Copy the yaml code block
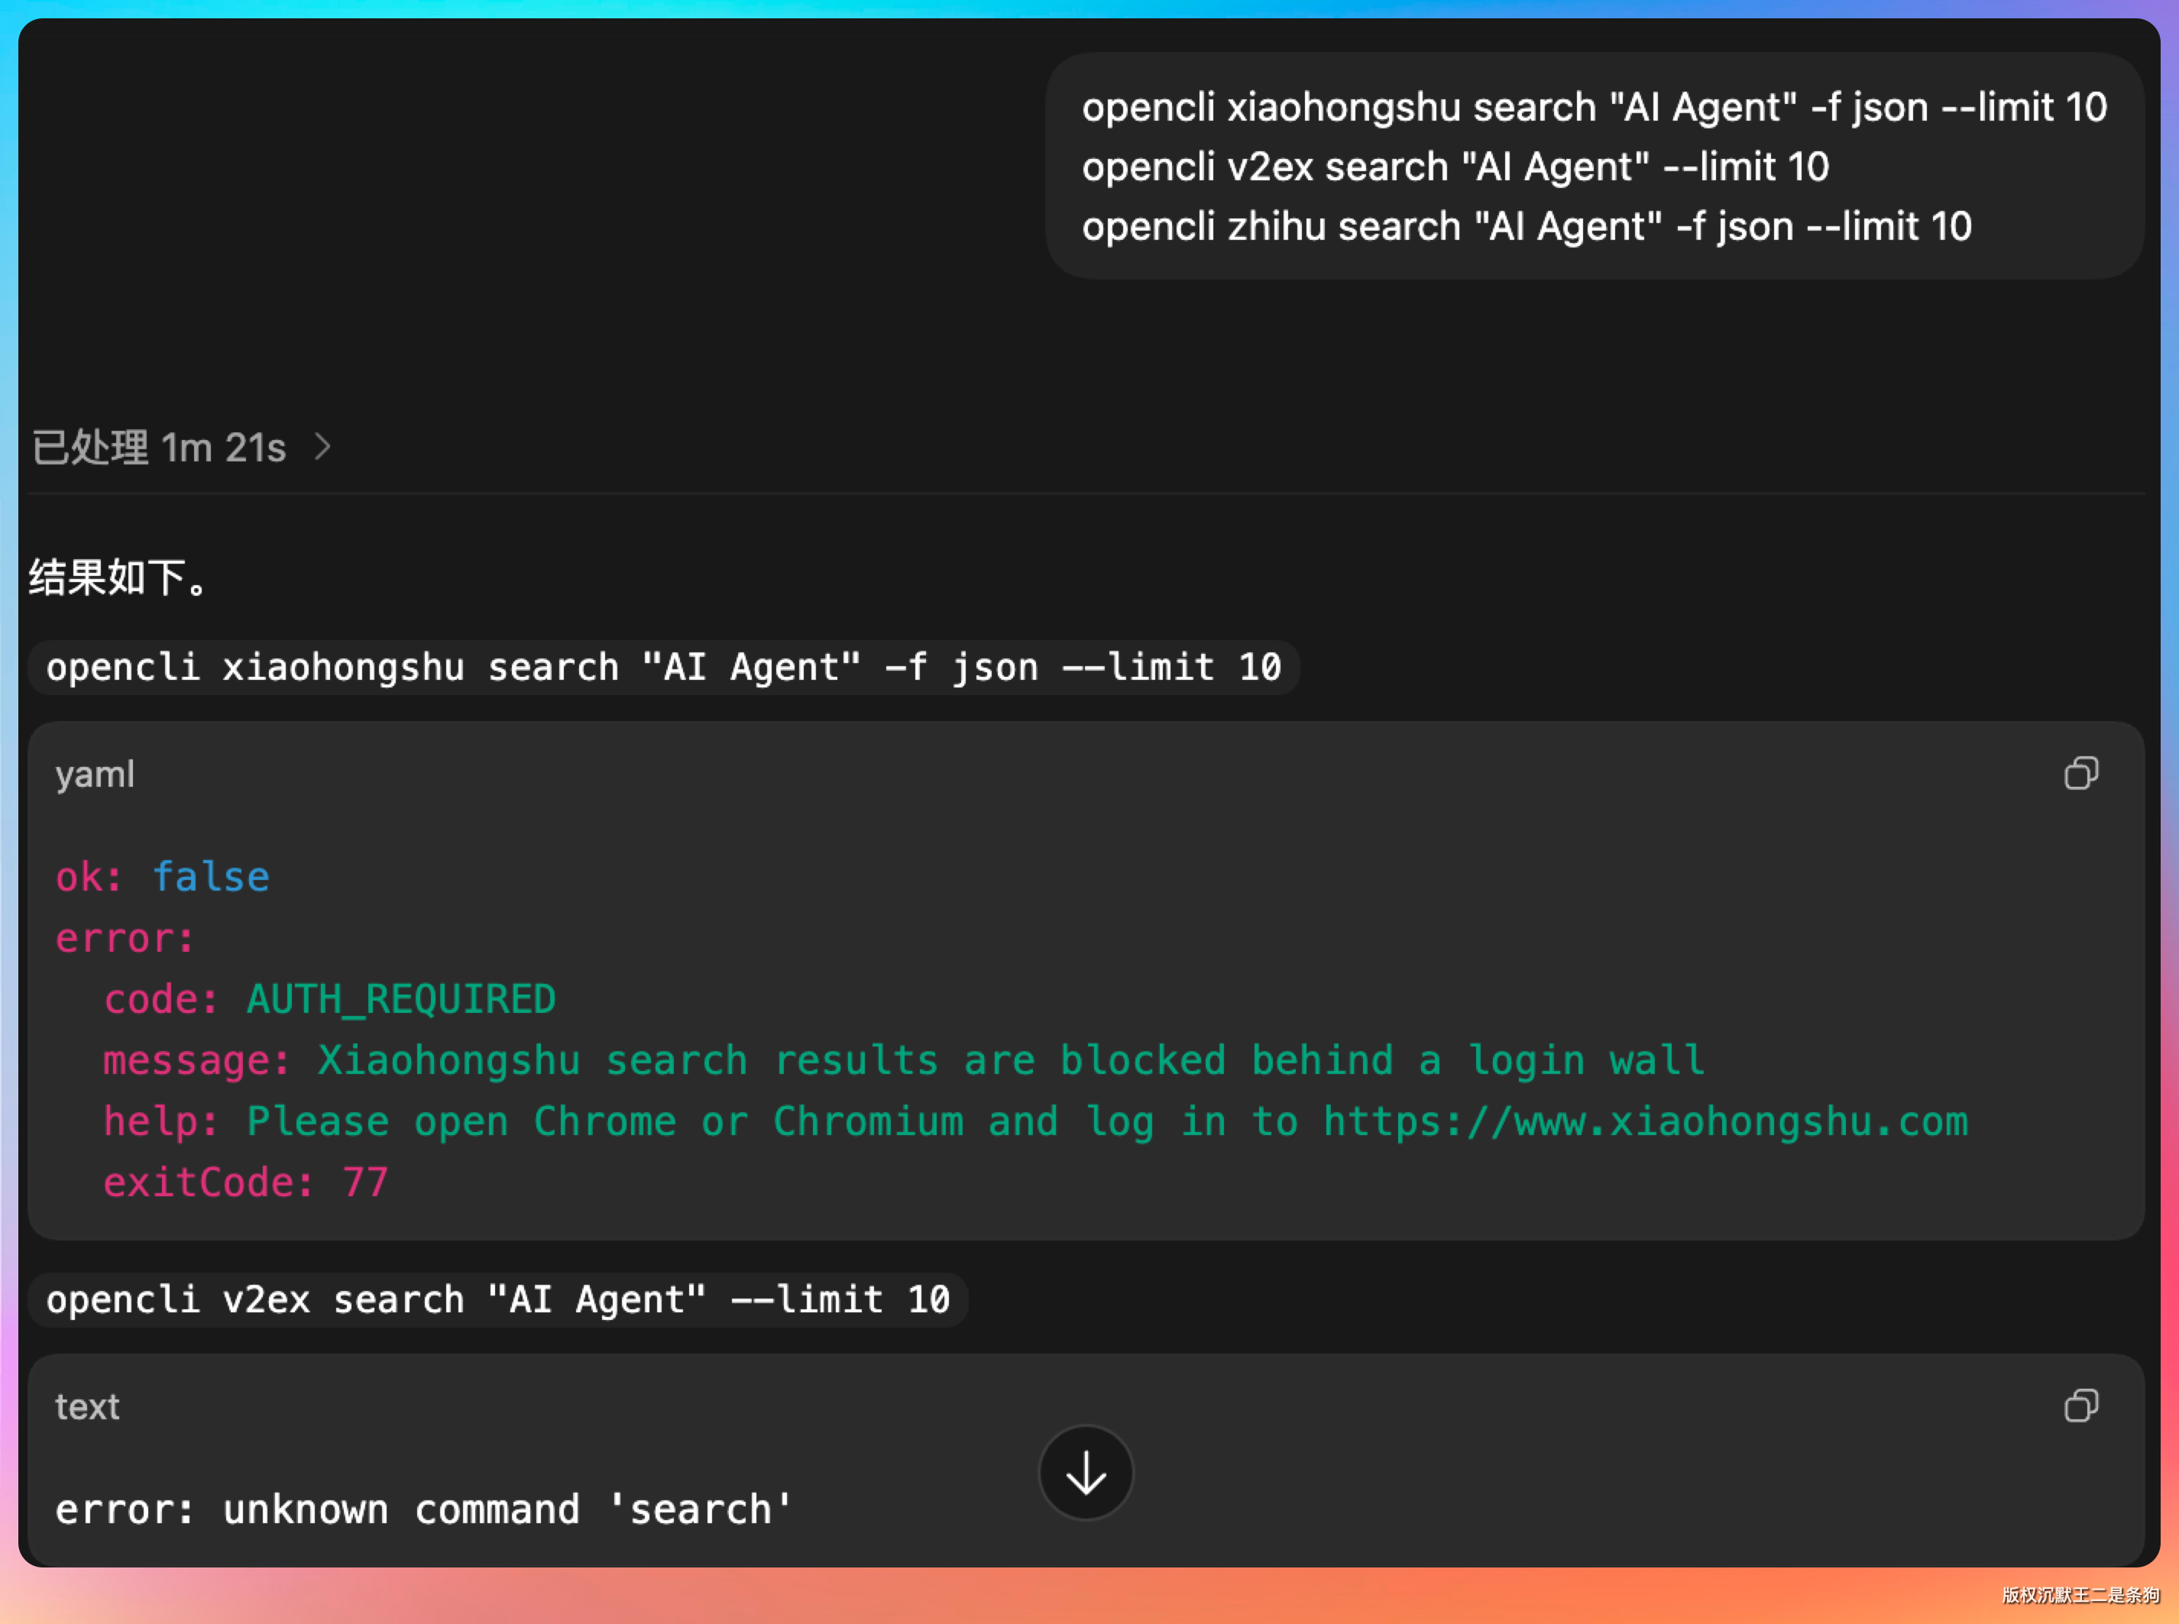This screenshot has width=2179, height=1624. coord(2080,774)
